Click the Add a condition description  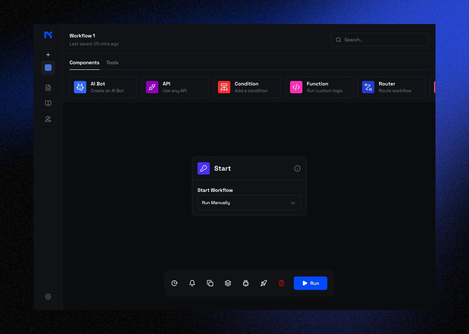coord(251,91)
